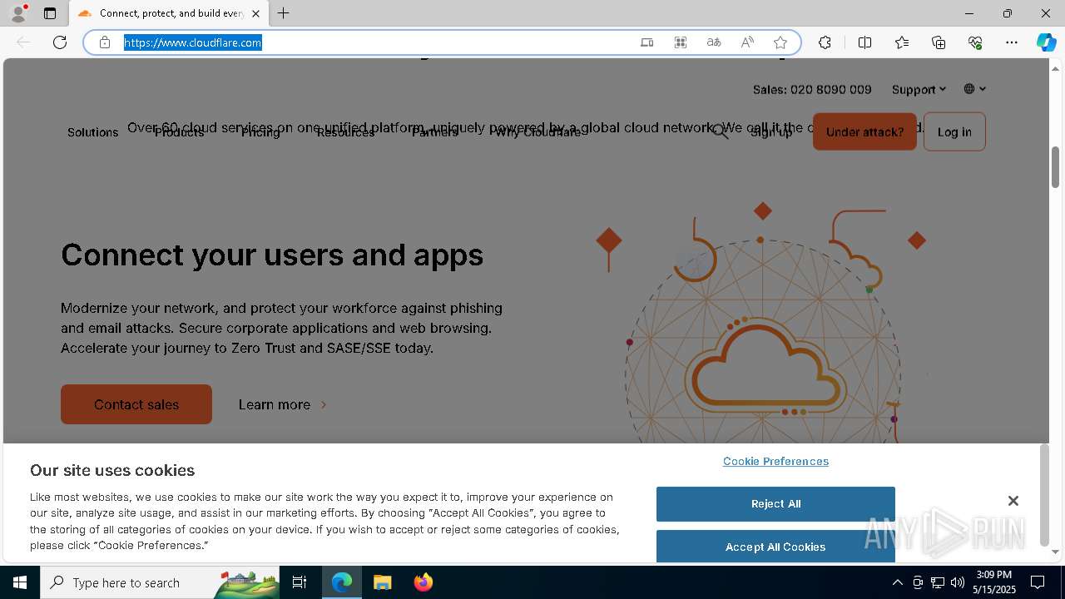View site information lock icon
Screen dimensions: 1065x599
coord(105,42)
